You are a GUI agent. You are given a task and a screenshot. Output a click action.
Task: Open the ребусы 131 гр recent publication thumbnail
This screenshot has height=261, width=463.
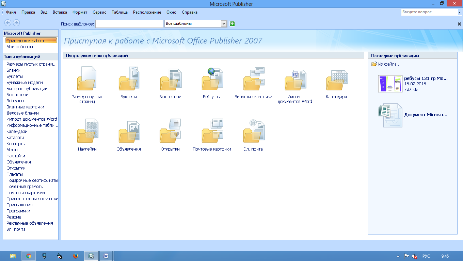pos(390,84)
